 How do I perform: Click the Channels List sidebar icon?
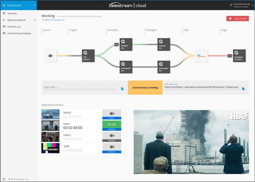pyautogui.click(x=4, y=27)
